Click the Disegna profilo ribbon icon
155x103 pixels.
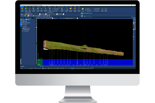click(38, 10)
